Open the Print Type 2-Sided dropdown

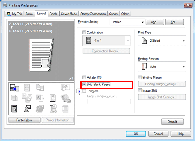point(162,41)
